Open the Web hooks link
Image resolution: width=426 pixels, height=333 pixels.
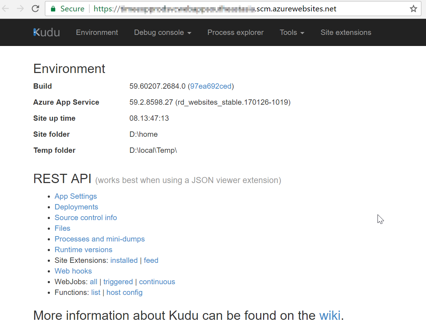[x=73, y=271]
